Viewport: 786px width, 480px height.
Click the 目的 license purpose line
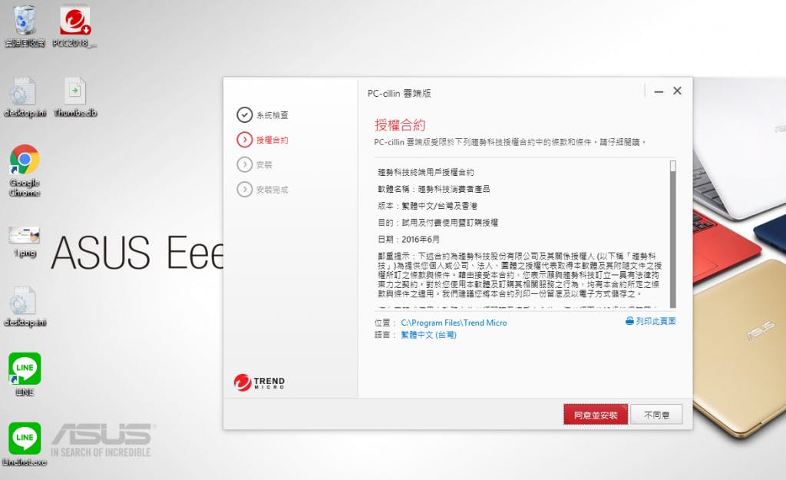click(x=438, y=223)
